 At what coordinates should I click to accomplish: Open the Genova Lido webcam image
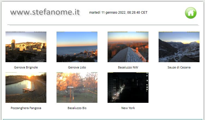pos(77,47)
